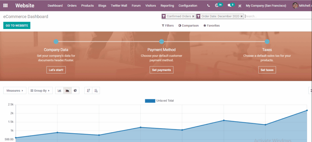Click the 2.5k axis label

11,105
